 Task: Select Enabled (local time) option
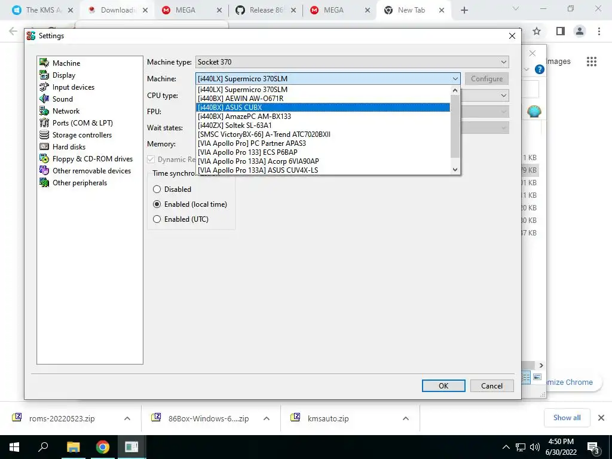click(157, 204)
